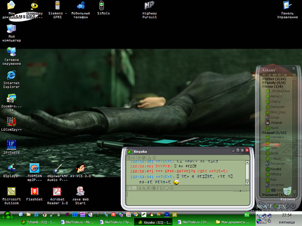Screen dimensions: 302x226
Task: Collapse the Liquid (1/11) contact group
Action: 263,133
